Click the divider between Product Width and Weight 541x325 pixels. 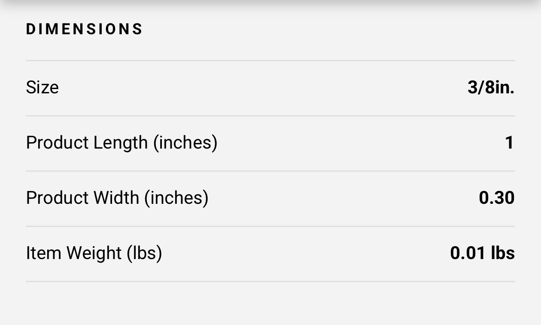[x=270, y=226]
